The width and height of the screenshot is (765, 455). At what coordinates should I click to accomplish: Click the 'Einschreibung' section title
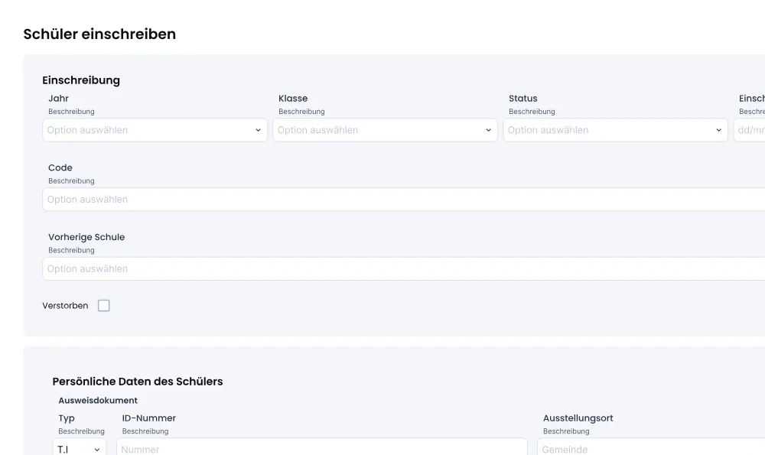click(x=81, y=80)
